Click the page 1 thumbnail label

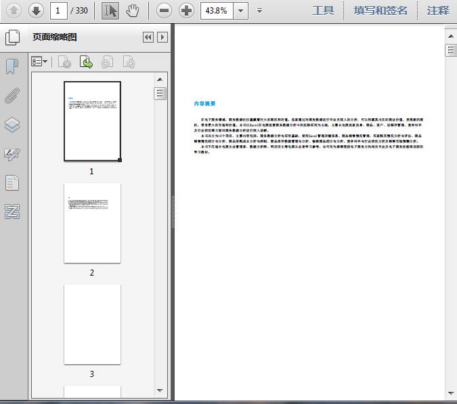point(91,172)
